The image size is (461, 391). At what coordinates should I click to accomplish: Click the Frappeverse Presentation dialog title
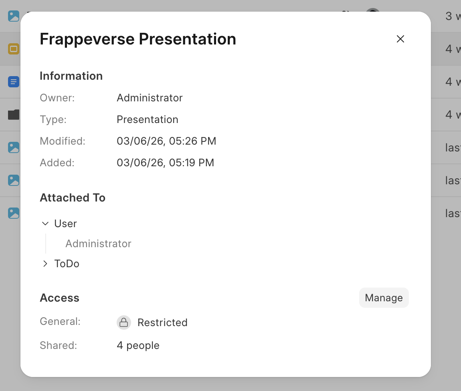coord(138,39)
